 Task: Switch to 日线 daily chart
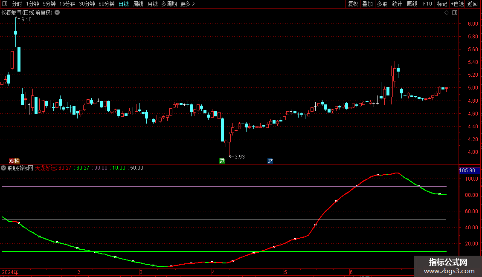pyautogui.click(x=124, y=4)
